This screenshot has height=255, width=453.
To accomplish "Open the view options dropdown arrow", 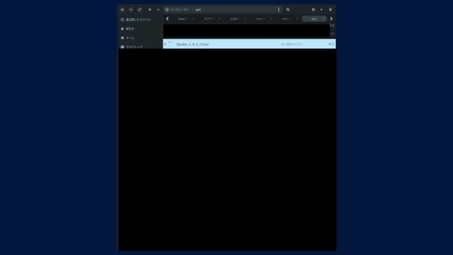I will pos(321,9).
